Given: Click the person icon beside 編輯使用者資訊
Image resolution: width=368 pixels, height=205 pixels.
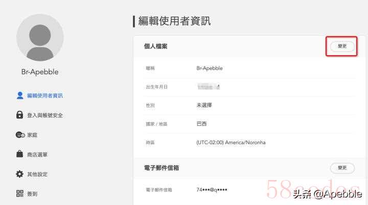Looking at the screenshot, I should (x=20, y=95).
